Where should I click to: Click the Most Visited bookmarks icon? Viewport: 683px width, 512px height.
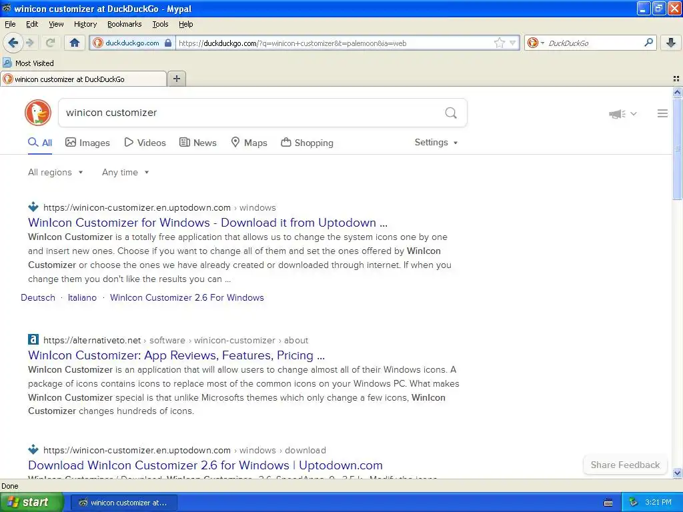7,63
